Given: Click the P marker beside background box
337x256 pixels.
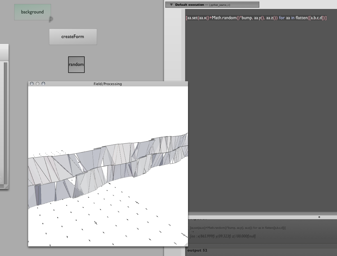Looking at the screenshot, I should coord(51,20).
